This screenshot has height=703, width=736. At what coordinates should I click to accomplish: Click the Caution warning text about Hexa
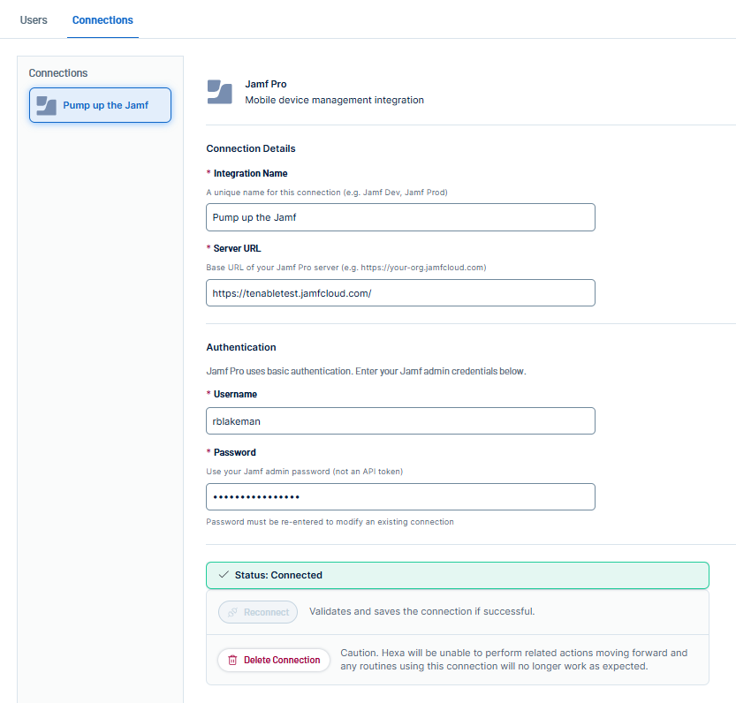[x=514, y=660]
